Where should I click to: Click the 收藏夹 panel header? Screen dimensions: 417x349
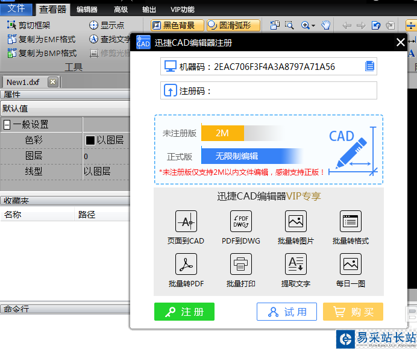66,200
